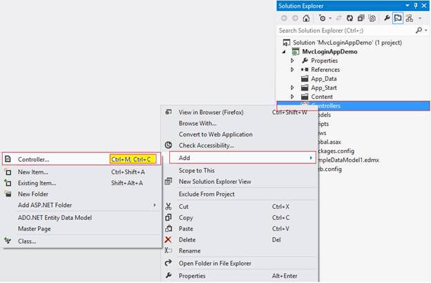Collapse the MvcLoginAppDemo project node

click(x=284, y=52)
